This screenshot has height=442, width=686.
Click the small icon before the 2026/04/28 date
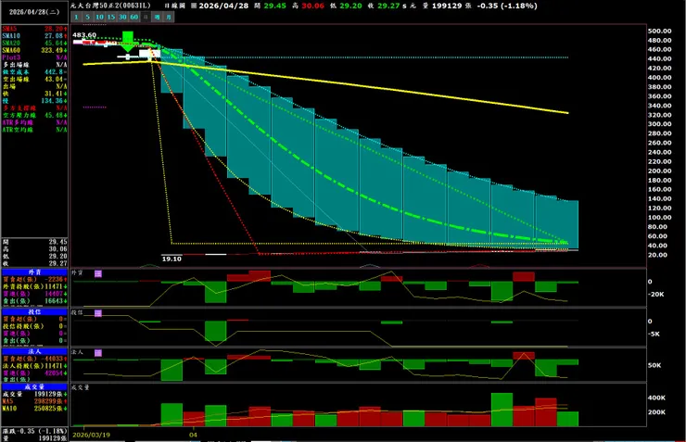point(194,6)
